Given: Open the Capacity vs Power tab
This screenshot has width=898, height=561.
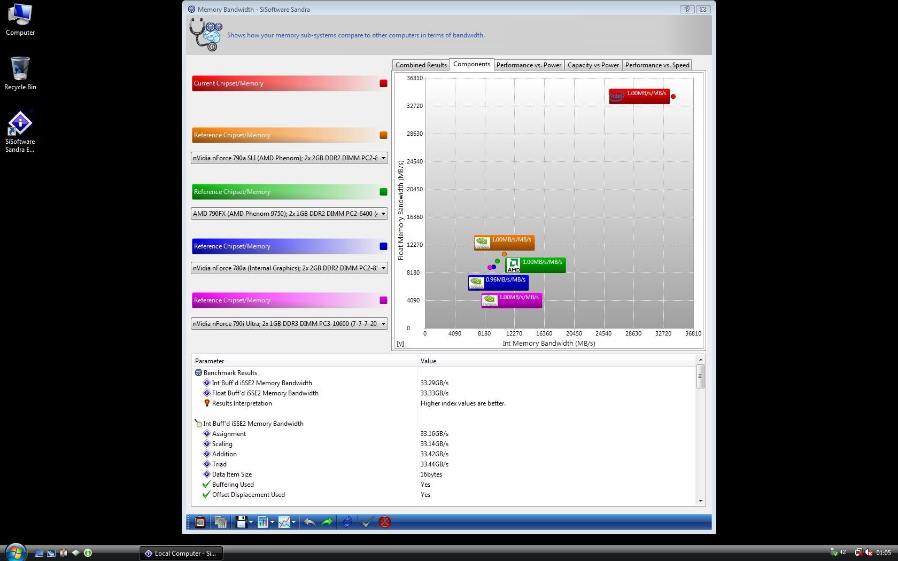Looking at the screenshot, I should click(x=593, y=65).
